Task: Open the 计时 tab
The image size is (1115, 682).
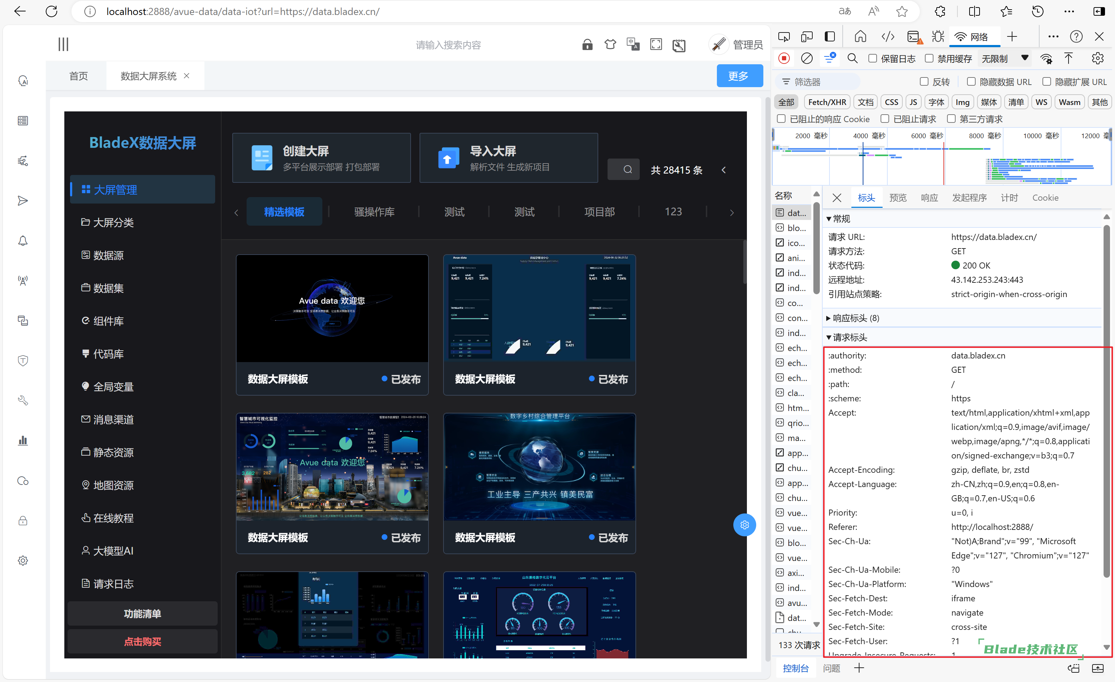Action: click(x=1009, y=197)
